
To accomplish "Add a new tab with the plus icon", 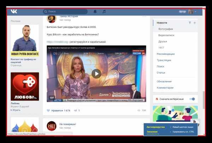I will [x=195, y=23].
